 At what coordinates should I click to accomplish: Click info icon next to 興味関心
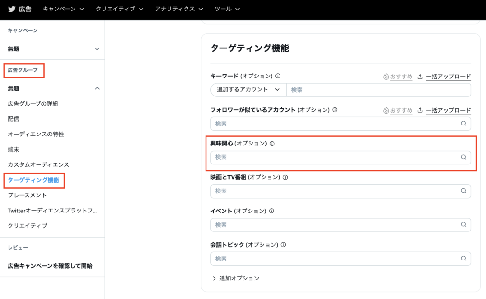point(272,144)
